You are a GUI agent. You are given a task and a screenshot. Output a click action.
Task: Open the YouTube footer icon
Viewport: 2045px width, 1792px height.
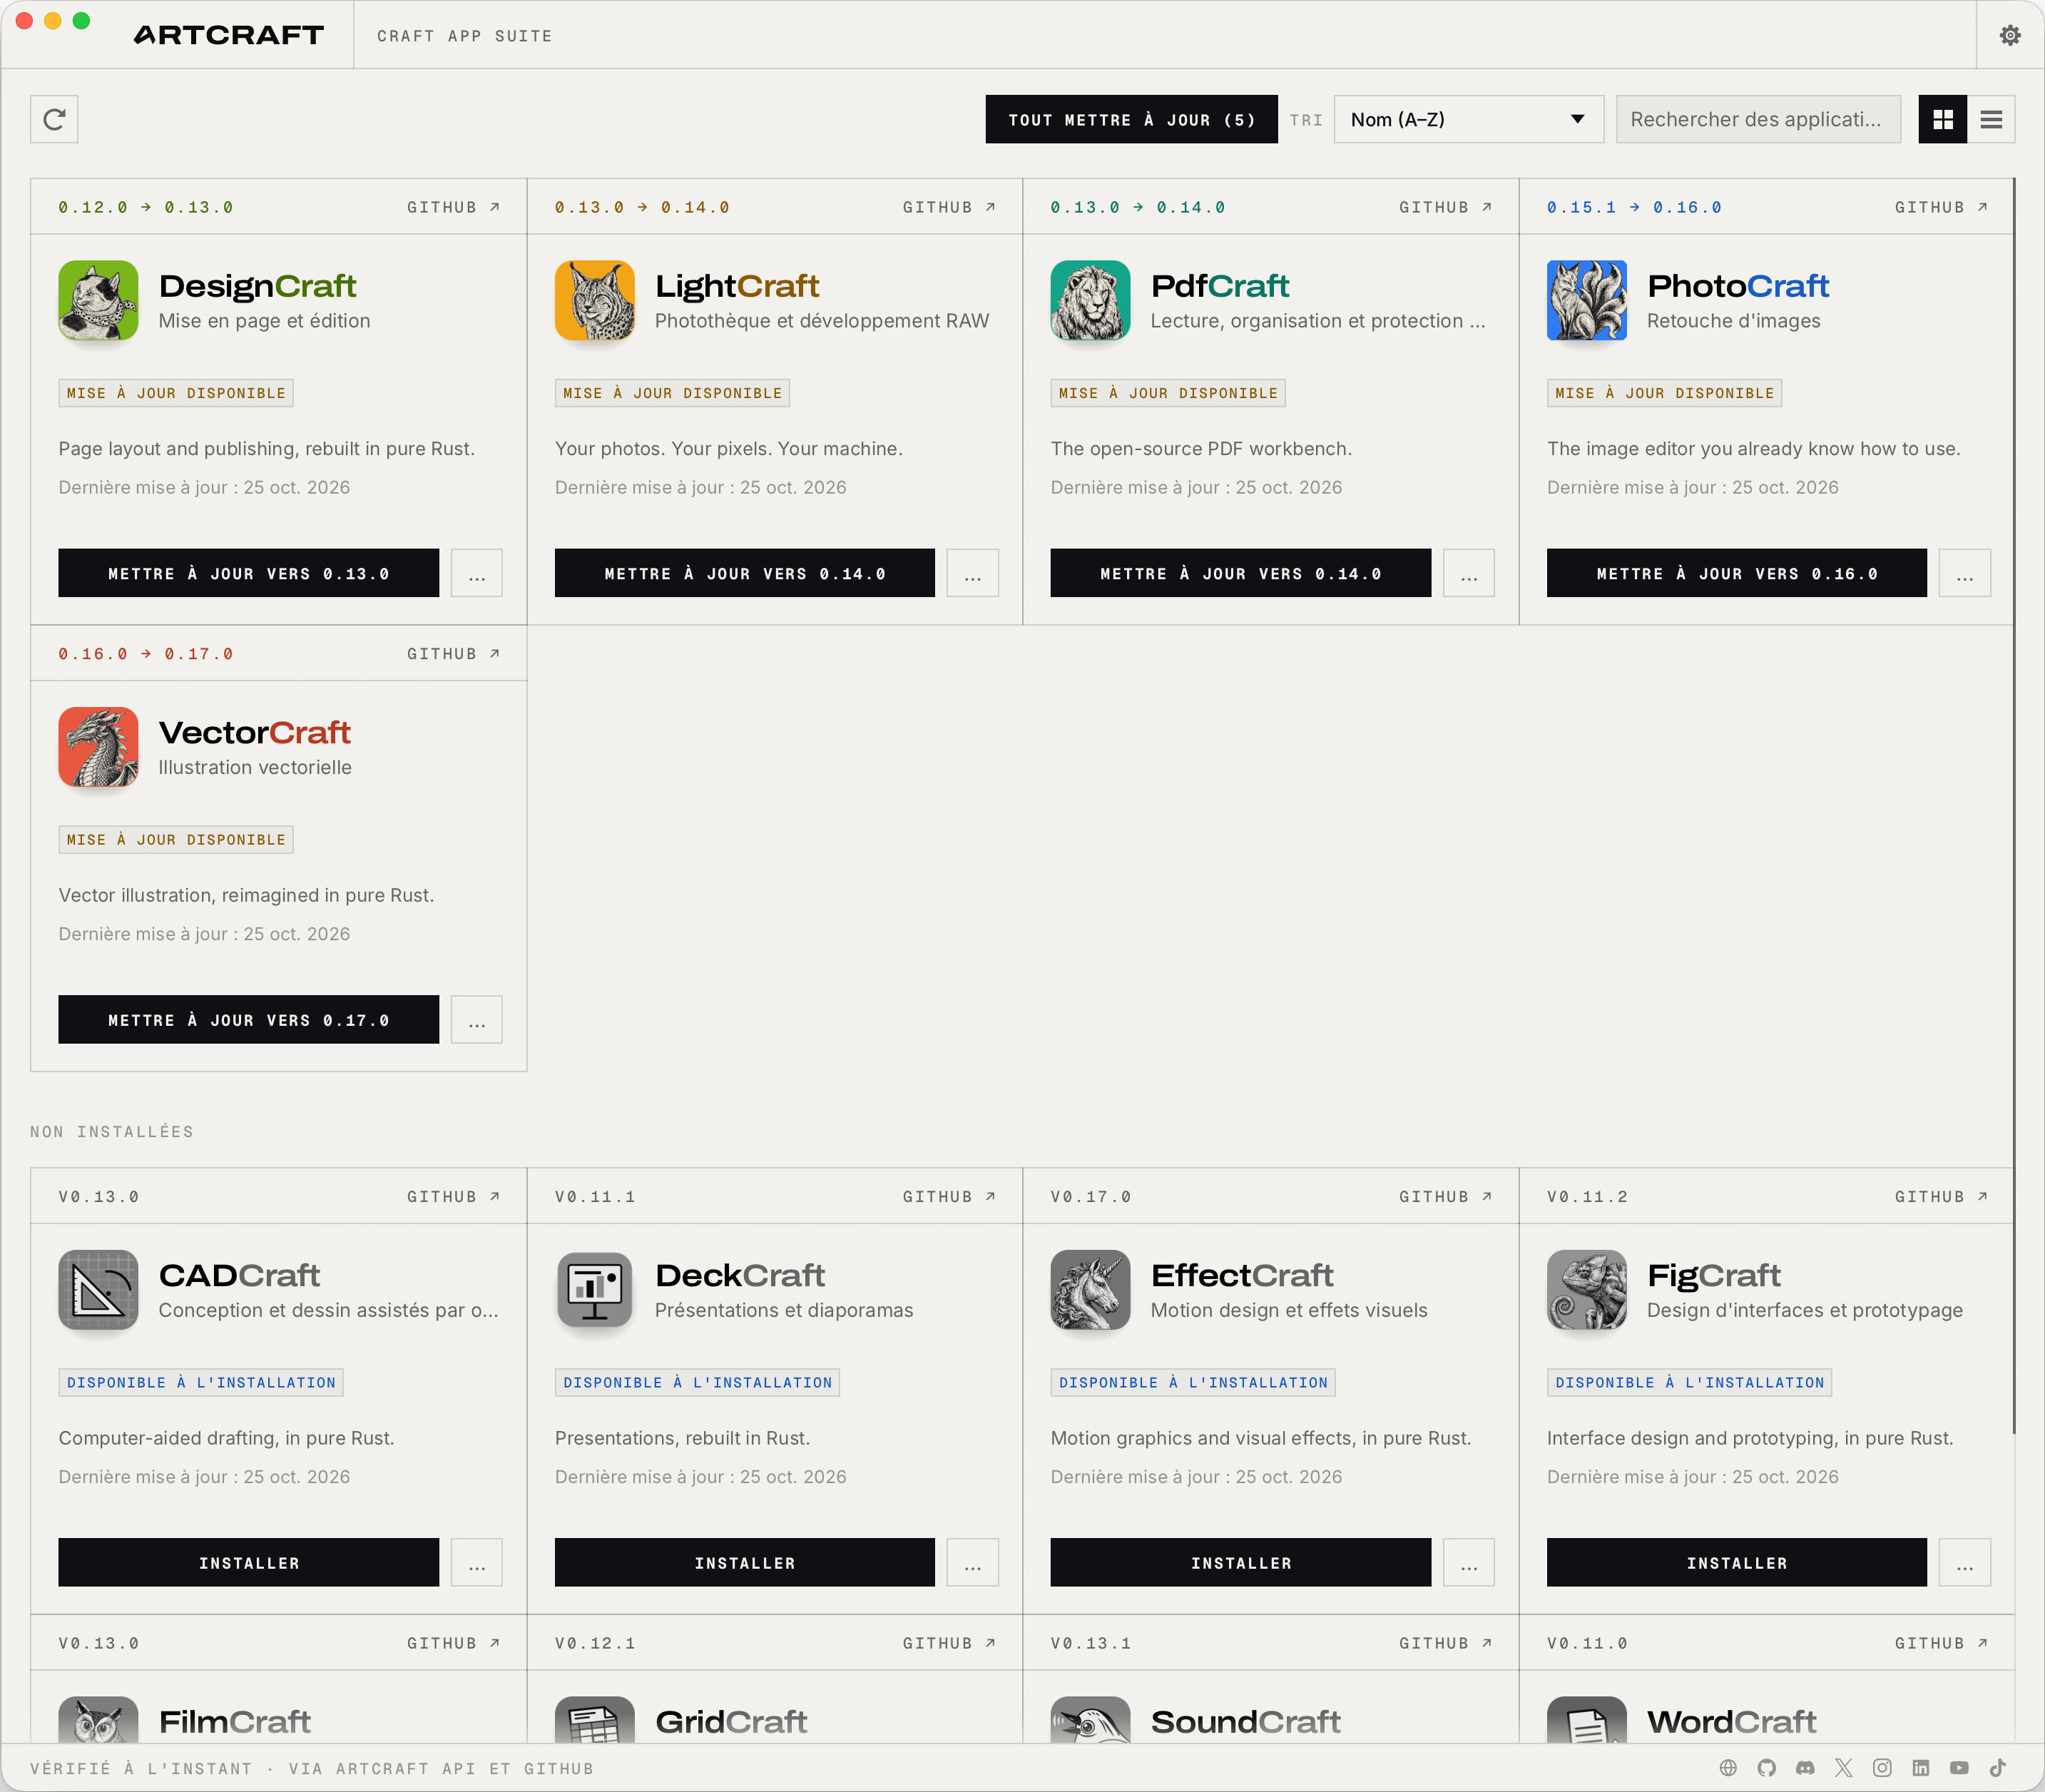click(1959, 1768)
